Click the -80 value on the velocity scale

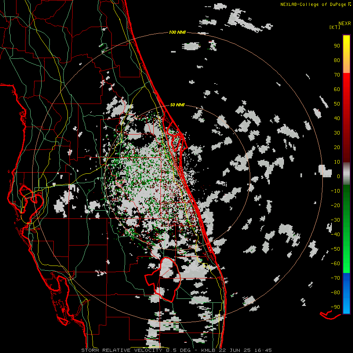335,293
